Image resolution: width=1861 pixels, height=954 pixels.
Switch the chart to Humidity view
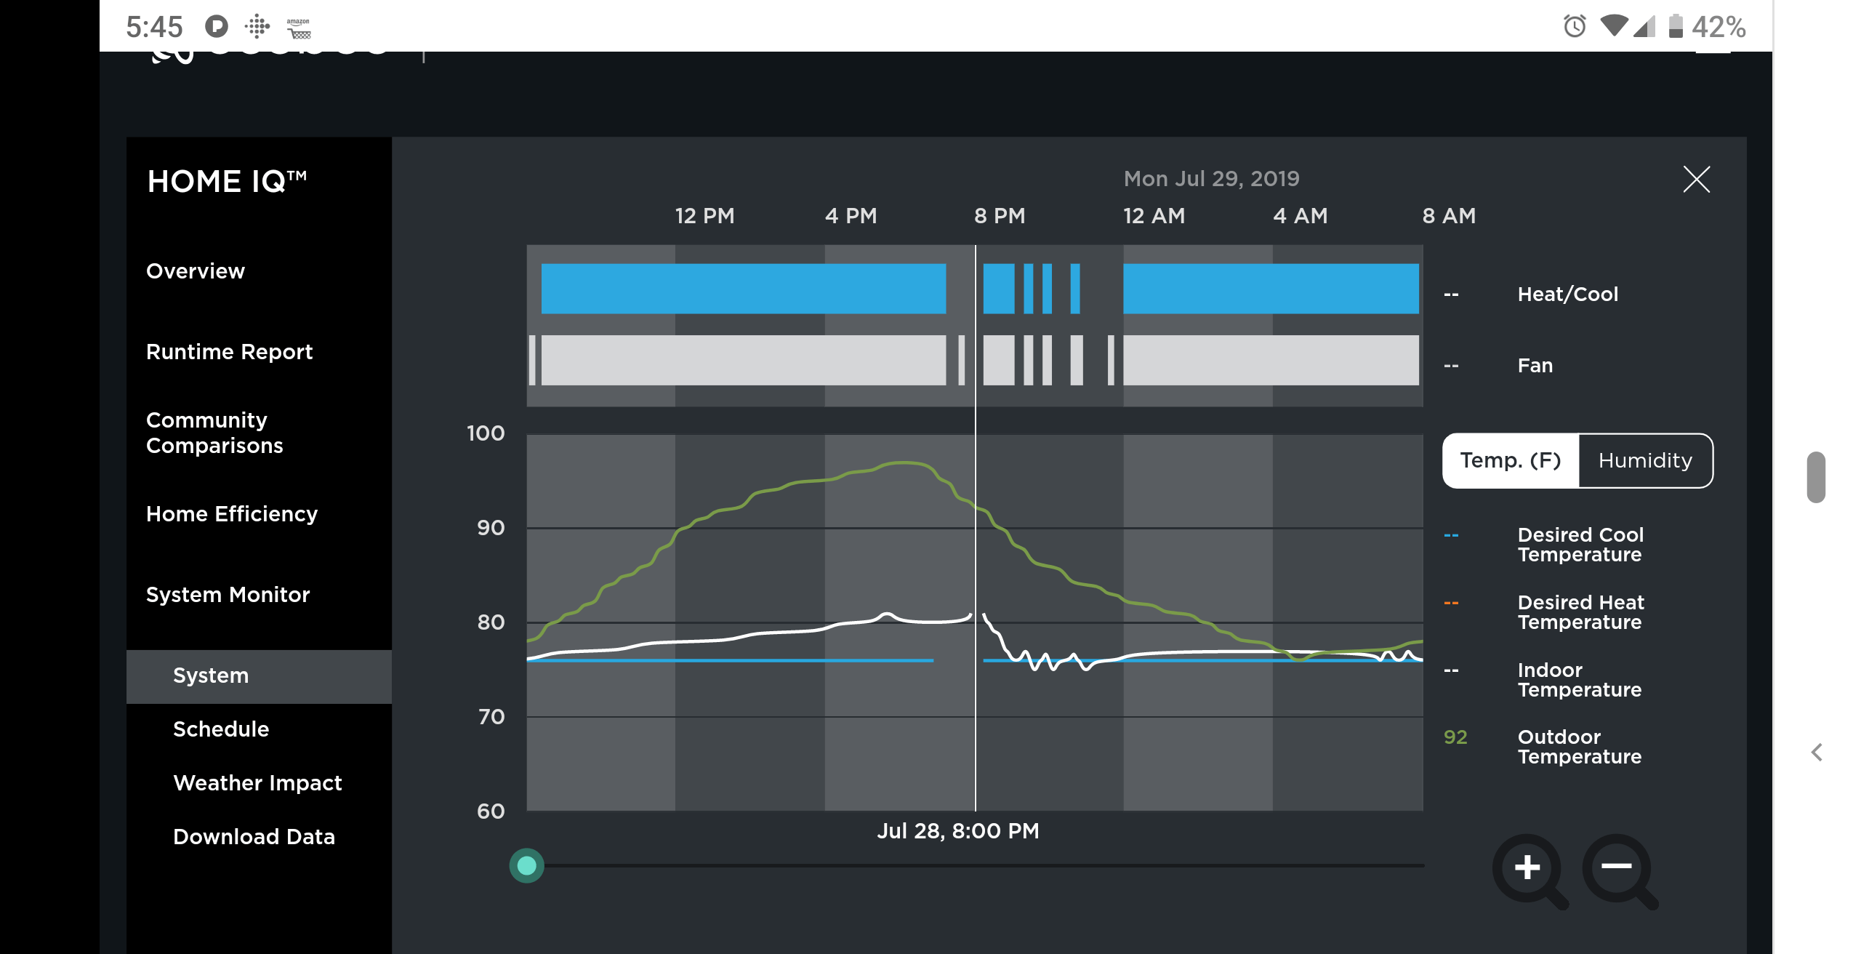1644,460
